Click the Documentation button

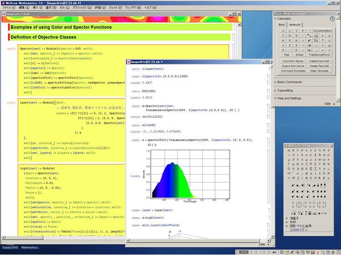point(322,30)
